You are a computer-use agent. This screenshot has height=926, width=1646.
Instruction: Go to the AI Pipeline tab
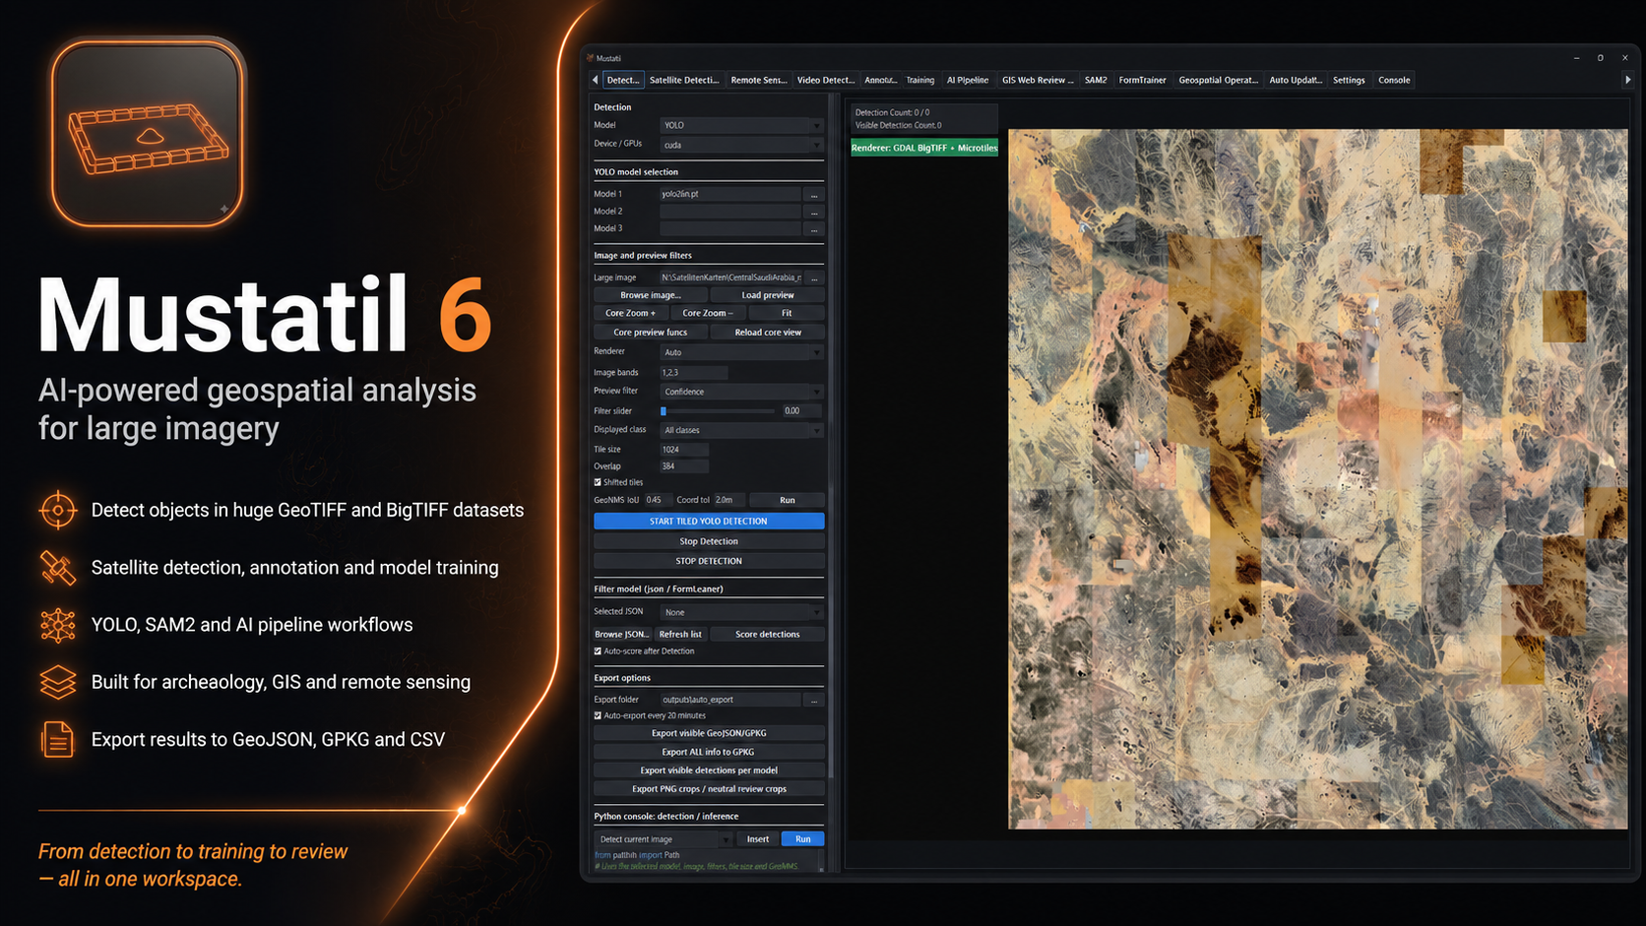point(968,80)
